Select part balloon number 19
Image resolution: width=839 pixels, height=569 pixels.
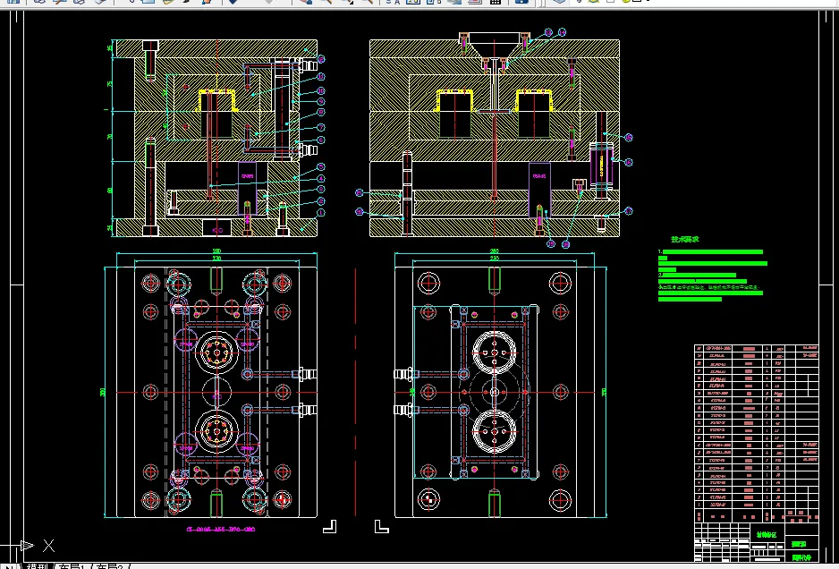(x=552, y=244)
